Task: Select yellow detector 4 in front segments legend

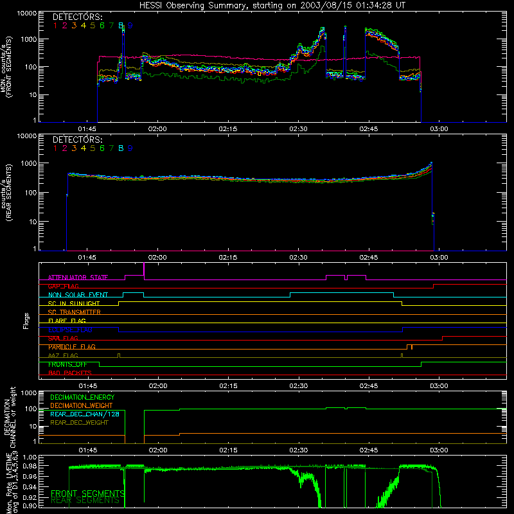Action: tap(84, 26)
